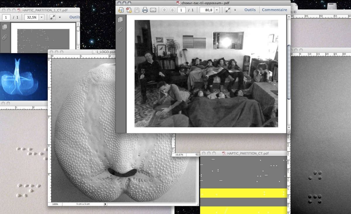
Task: Click the next page down arrow in choeur-tac-til-oppossum toolbar
Action: (173, 10)
